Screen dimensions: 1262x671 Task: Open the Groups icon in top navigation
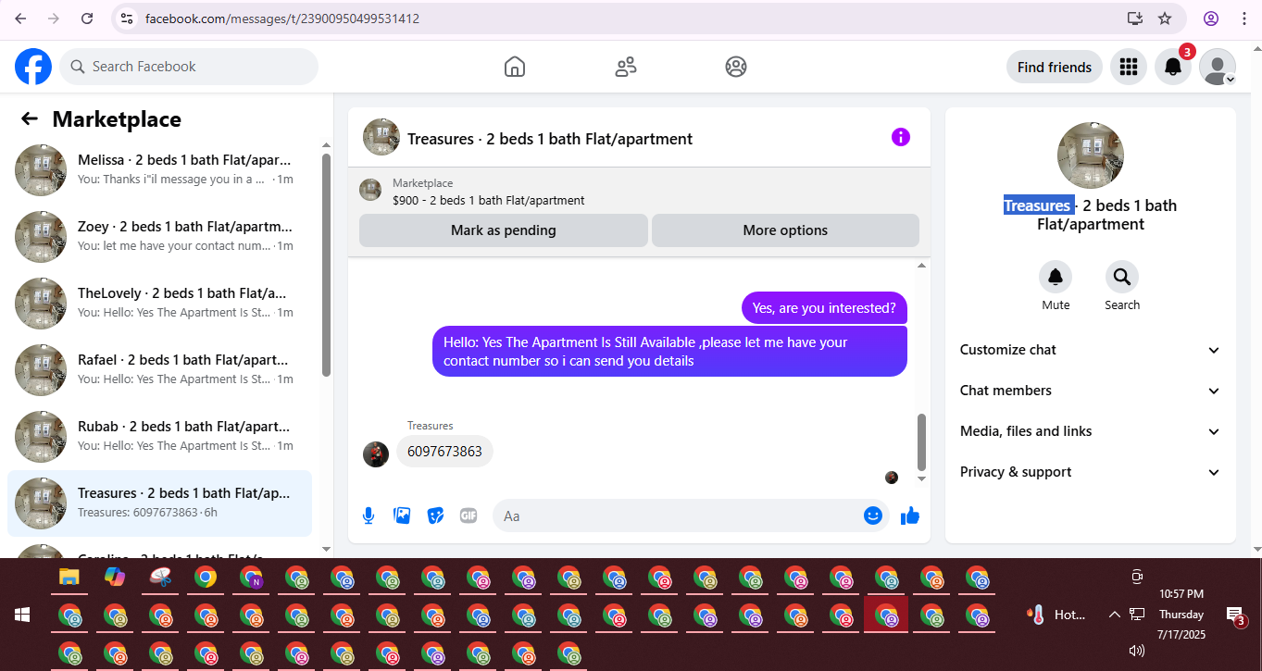736,67
